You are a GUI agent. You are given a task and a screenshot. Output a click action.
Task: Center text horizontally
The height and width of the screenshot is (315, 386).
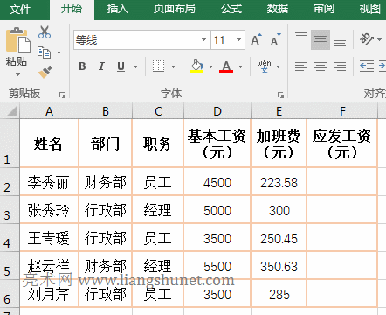(x=321, y=66)
